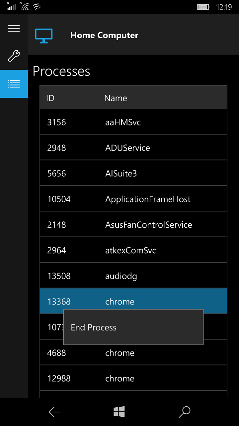The width and height of the screenshot is (239, 426).
Task: Select process ID 10504
Action: pyautogui.click(x=59, y=199)
